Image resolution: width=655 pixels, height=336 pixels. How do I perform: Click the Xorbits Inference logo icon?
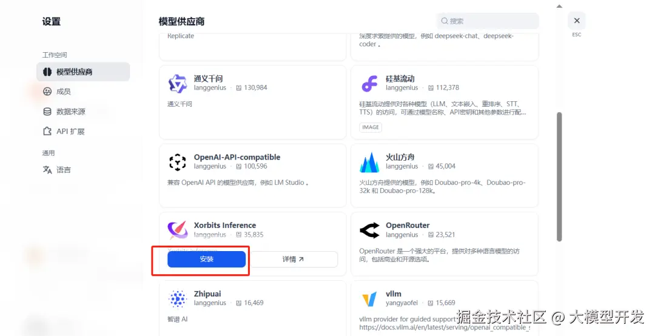(x=178, y=230)
